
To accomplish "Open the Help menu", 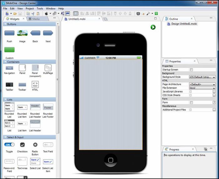I will (61, 8).
